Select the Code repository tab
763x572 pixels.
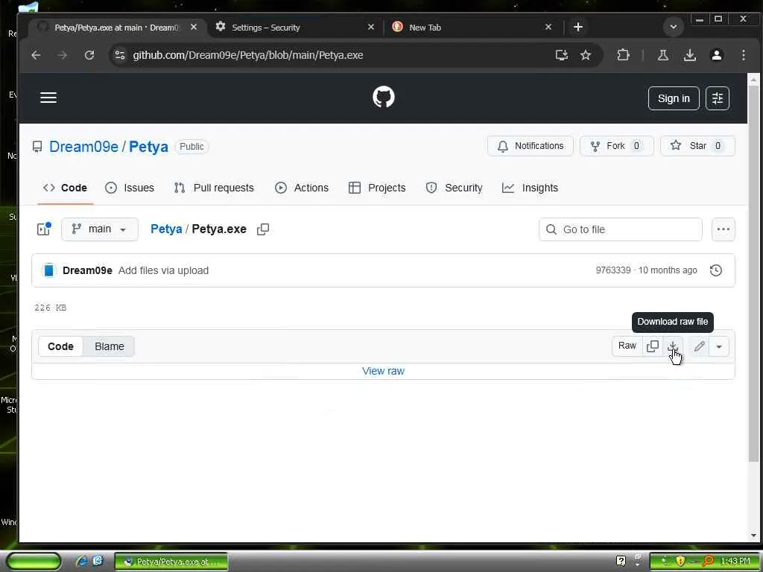(x=66, y=188)
